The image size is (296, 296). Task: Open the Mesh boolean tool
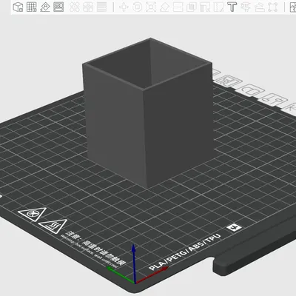192,7
